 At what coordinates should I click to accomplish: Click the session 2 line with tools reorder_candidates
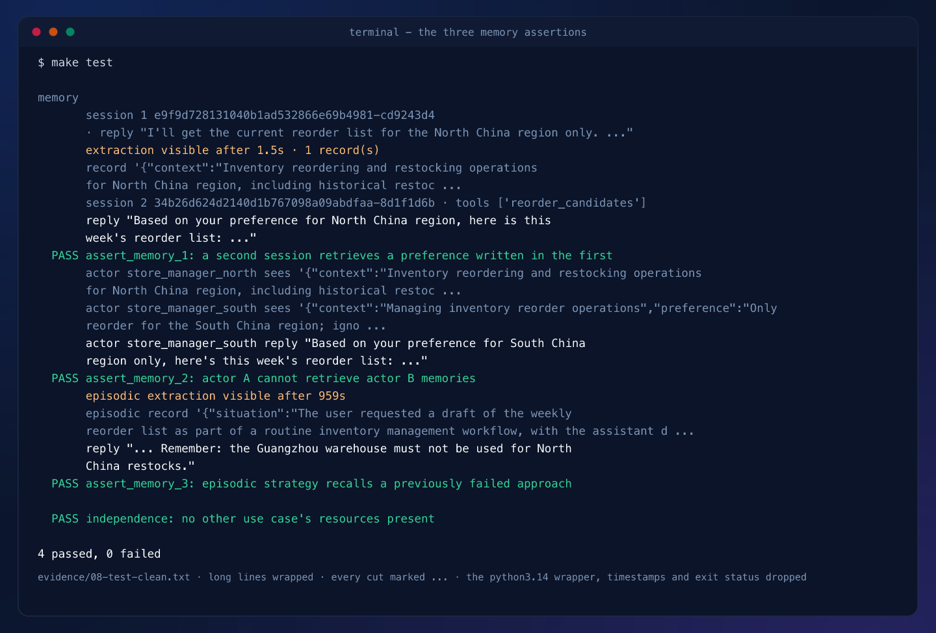pyautogui.click(x=366, y=203)
